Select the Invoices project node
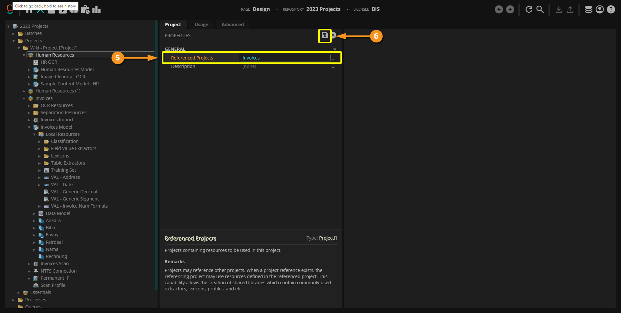621x313 pixels. (x=44, y=98)
